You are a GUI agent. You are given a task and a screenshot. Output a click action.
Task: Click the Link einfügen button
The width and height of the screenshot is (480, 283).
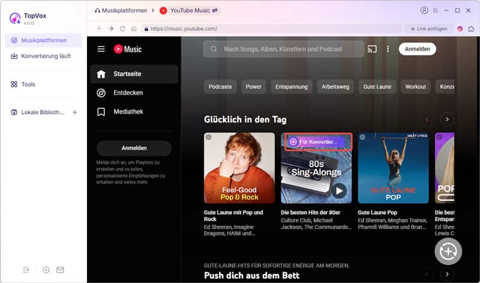[428, 28]
